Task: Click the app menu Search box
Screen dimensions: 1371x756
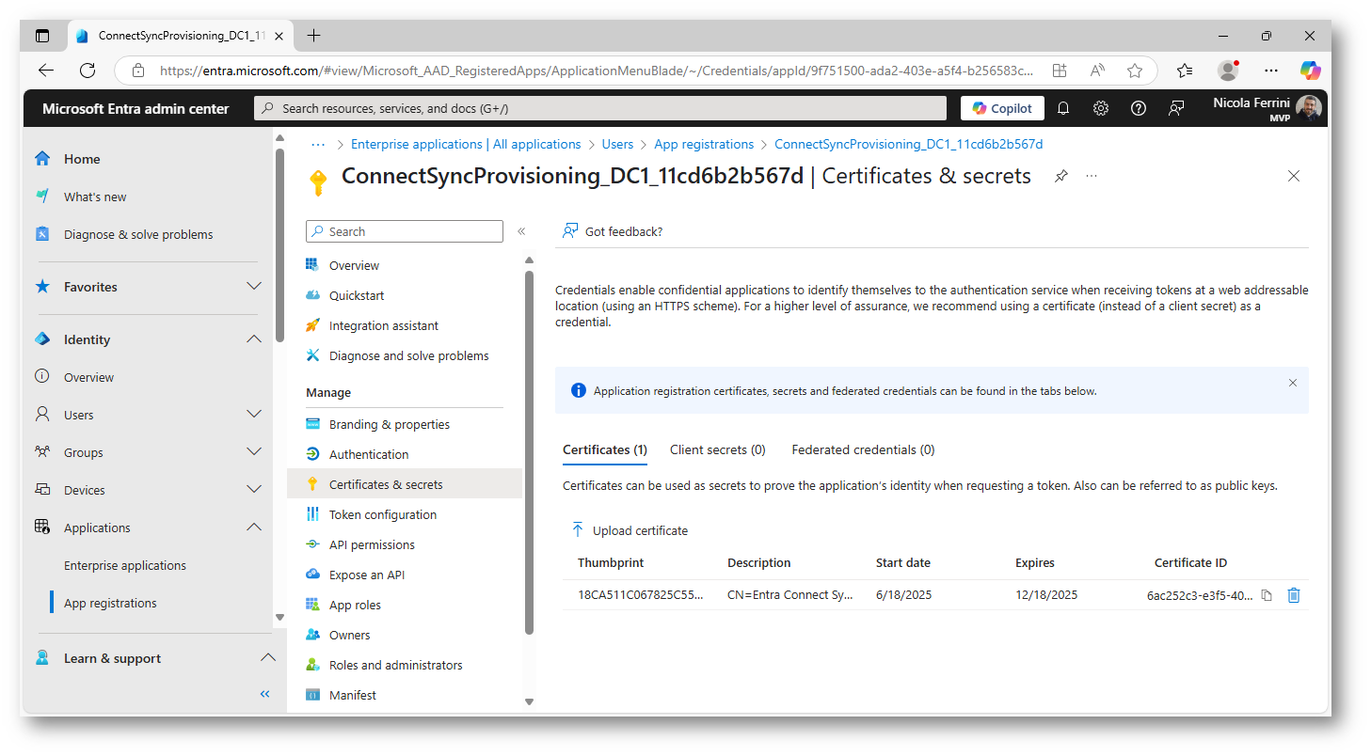Action: click(405, 231)
